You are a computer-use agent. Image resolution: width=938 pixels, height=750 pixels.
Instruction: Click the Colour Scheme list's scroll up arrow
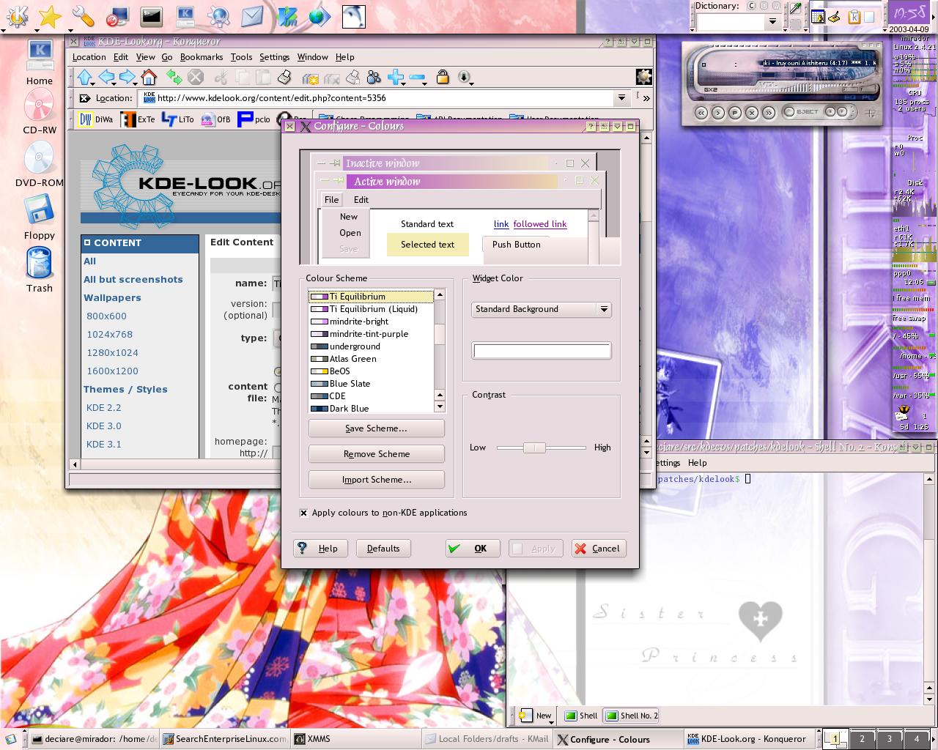point(440,294)
